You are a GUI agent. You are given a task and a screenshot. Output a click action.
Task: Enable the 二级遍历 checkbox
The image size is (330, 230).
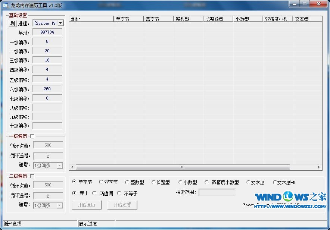click(32, 176)
